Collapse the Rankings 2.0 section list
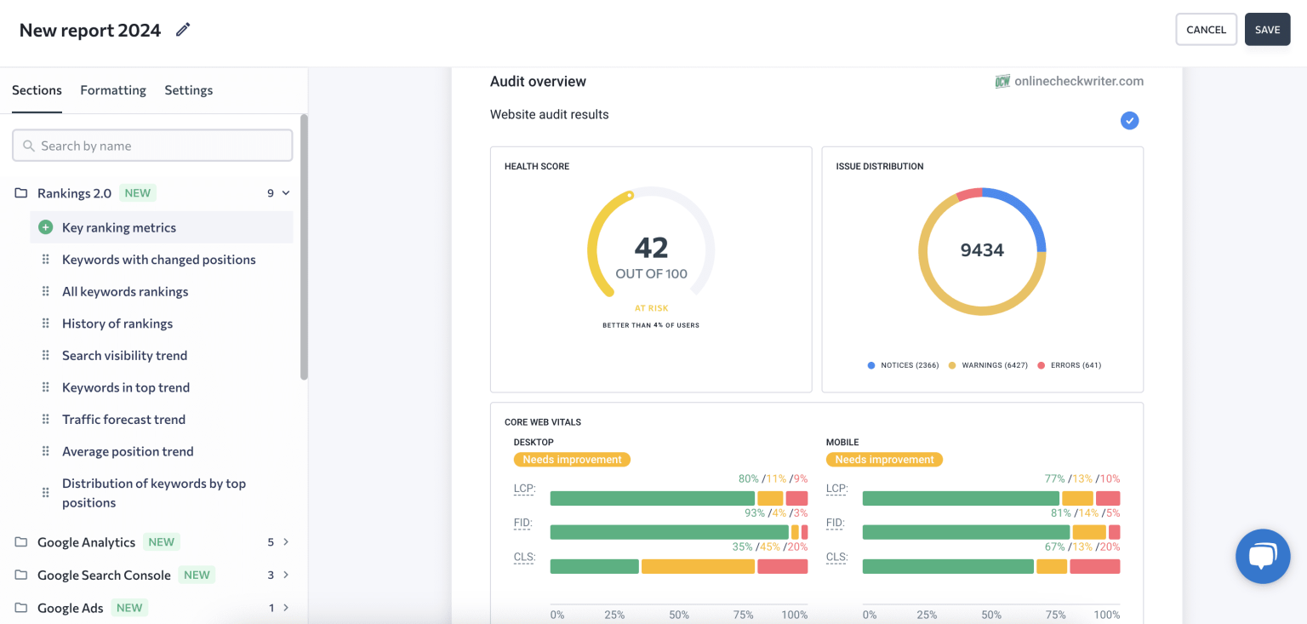This screenshot has height=624, width=1307. [x=285, y=192]
